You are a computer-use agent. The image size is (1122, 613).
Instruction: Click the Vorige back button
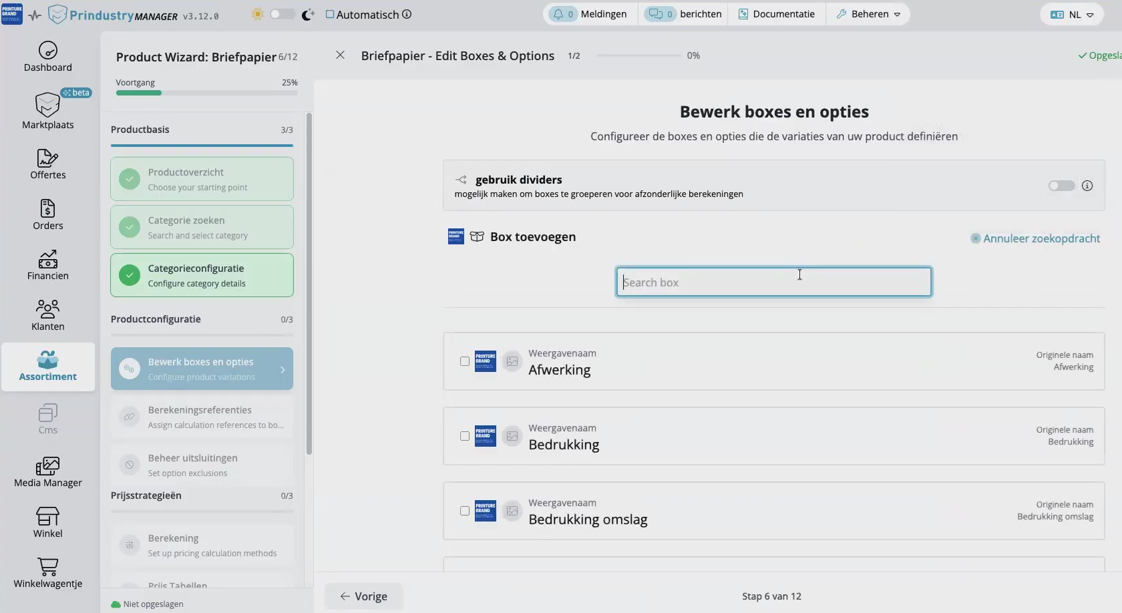364,596
